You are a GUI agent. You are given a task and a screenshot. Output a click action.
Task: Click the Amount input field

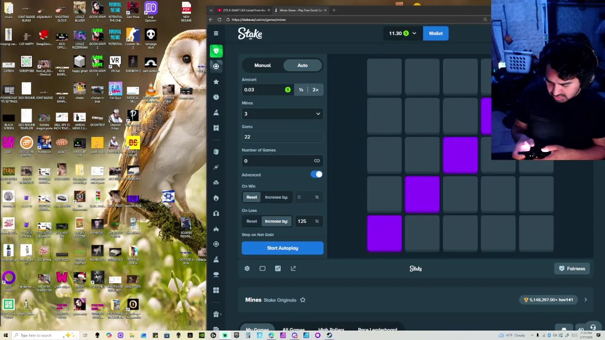pos(267,90)
